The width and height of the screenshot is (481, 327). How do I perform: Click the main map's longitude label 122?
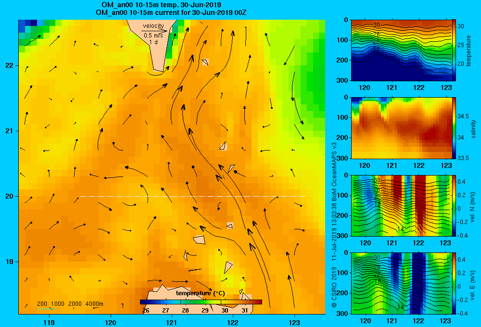click(x=233, y=322)
